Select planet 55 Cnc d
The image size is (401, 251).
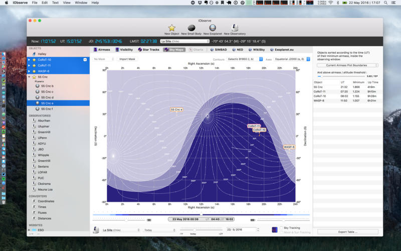(58, 97)
